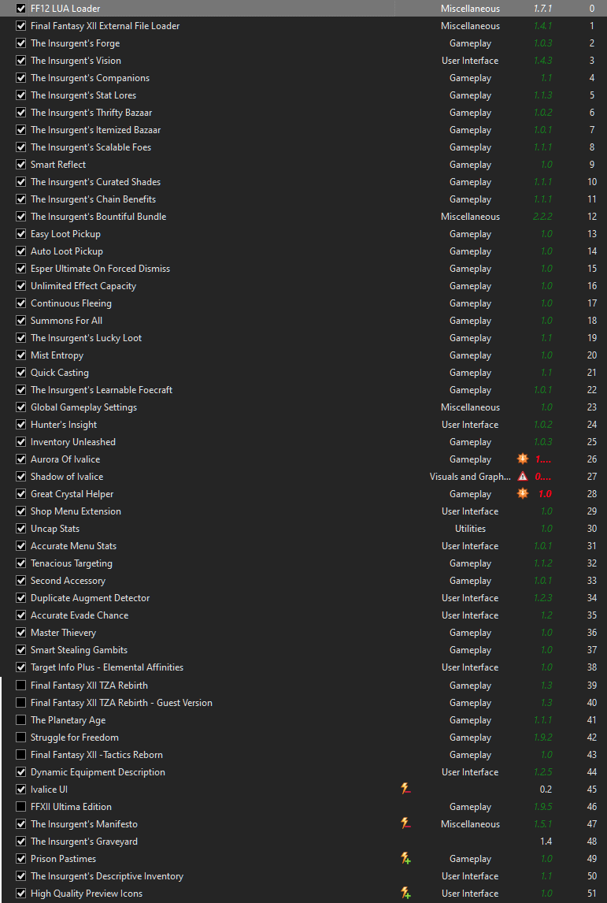Select the Accurate Evade Chance mod name
This screenshot has width=607, height=903.
pyautogui.click(x=80, y=615)
